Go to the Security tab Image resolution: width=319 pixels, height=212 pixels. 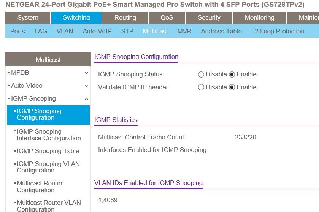coord(209,17)
